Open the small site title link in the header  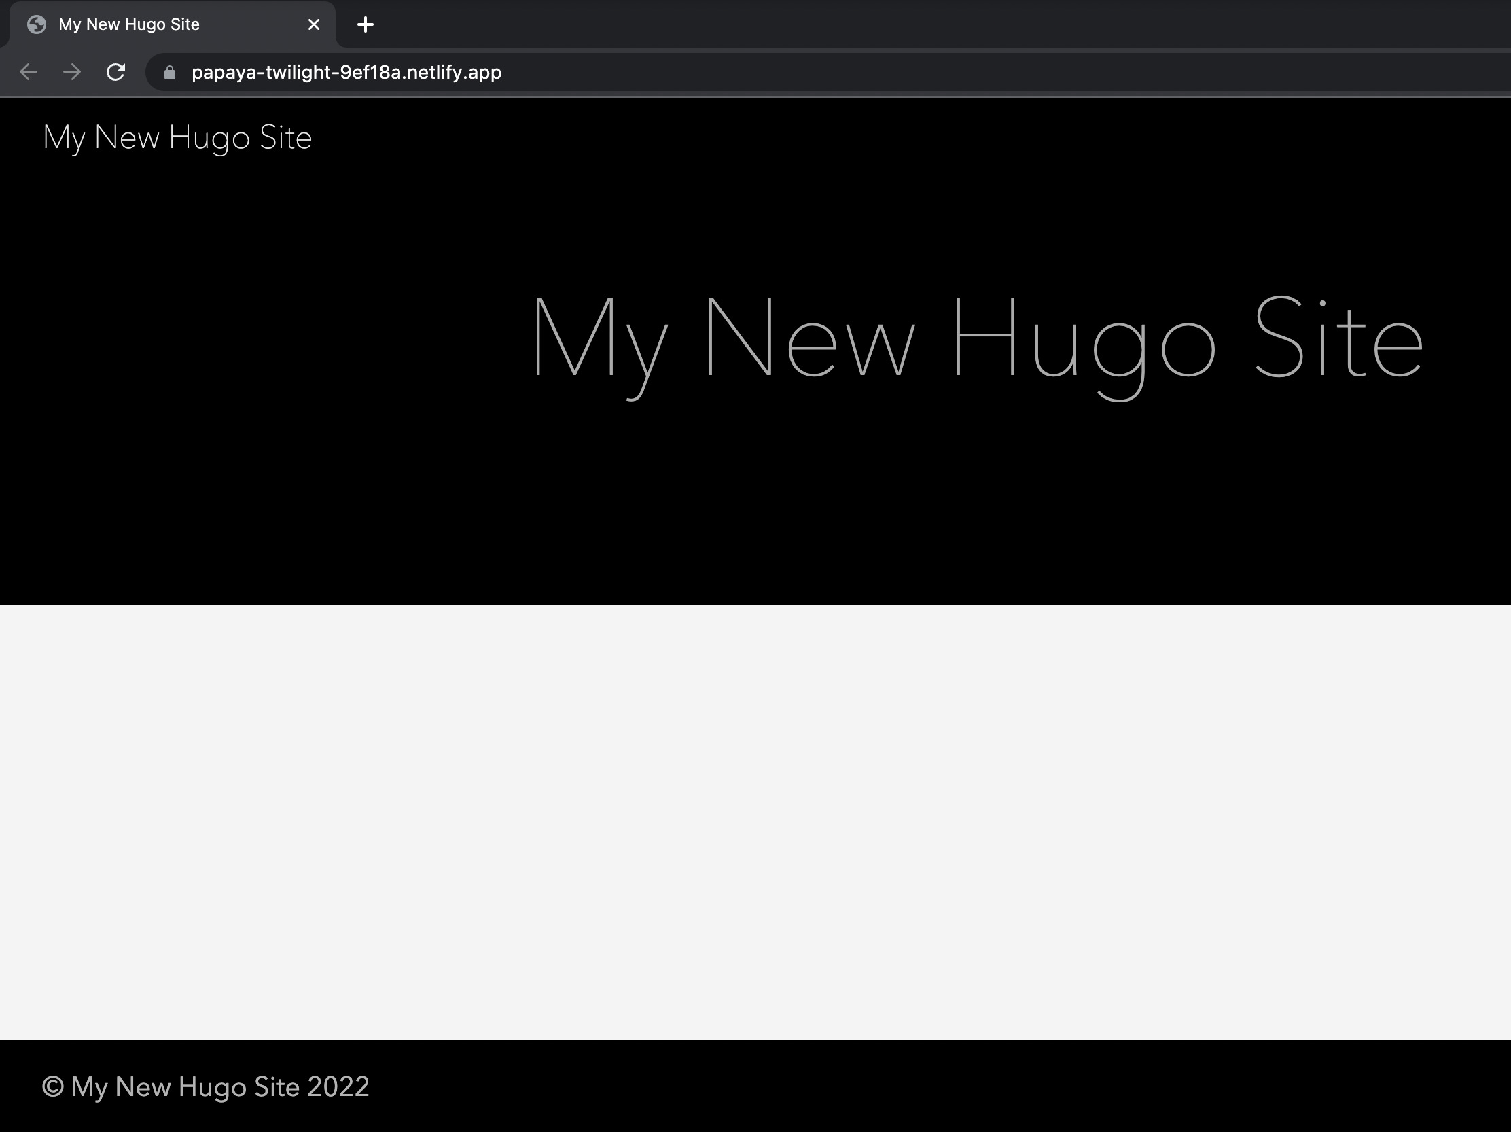point(177,137)
